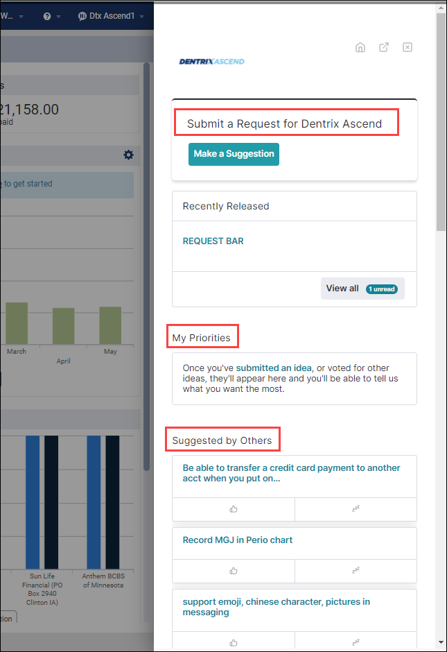Open the Dtx Ascend1 location menu

[x=112, y=16]
